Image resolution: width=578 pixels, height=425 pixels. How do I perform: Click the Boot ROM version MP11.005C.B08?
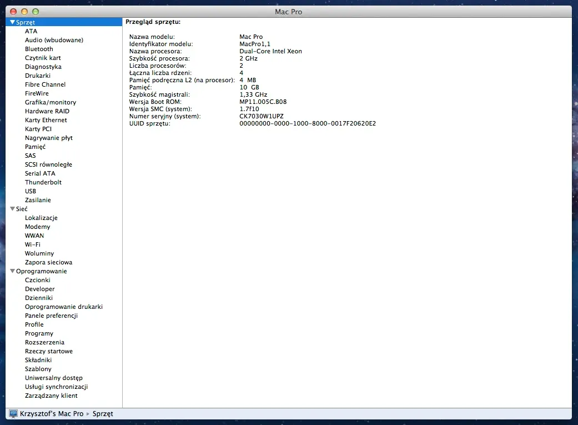coord(263,102)
